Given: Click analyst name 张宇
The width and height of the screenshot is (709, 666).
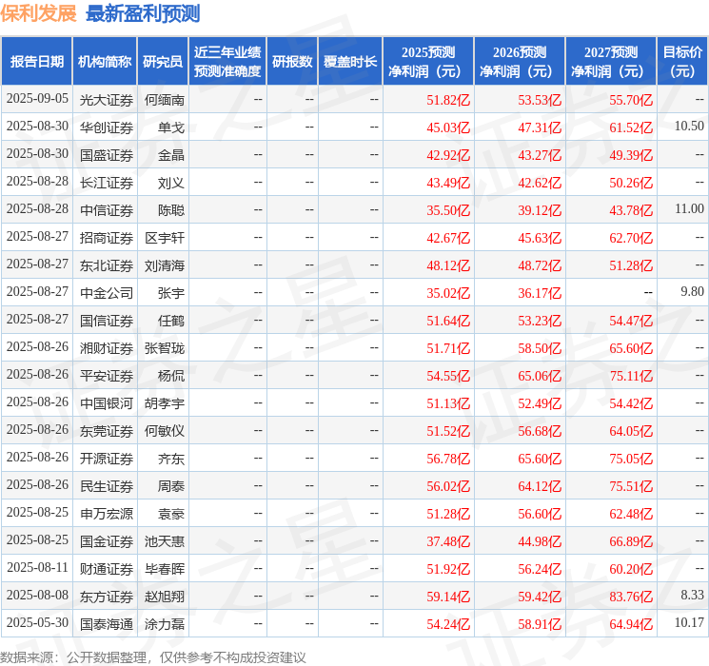Looking at the screenshot, I should pos(171,293).
